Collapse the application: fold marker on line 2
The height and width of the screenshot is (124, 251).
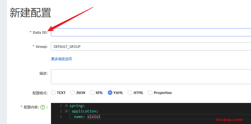coord(66,111)
